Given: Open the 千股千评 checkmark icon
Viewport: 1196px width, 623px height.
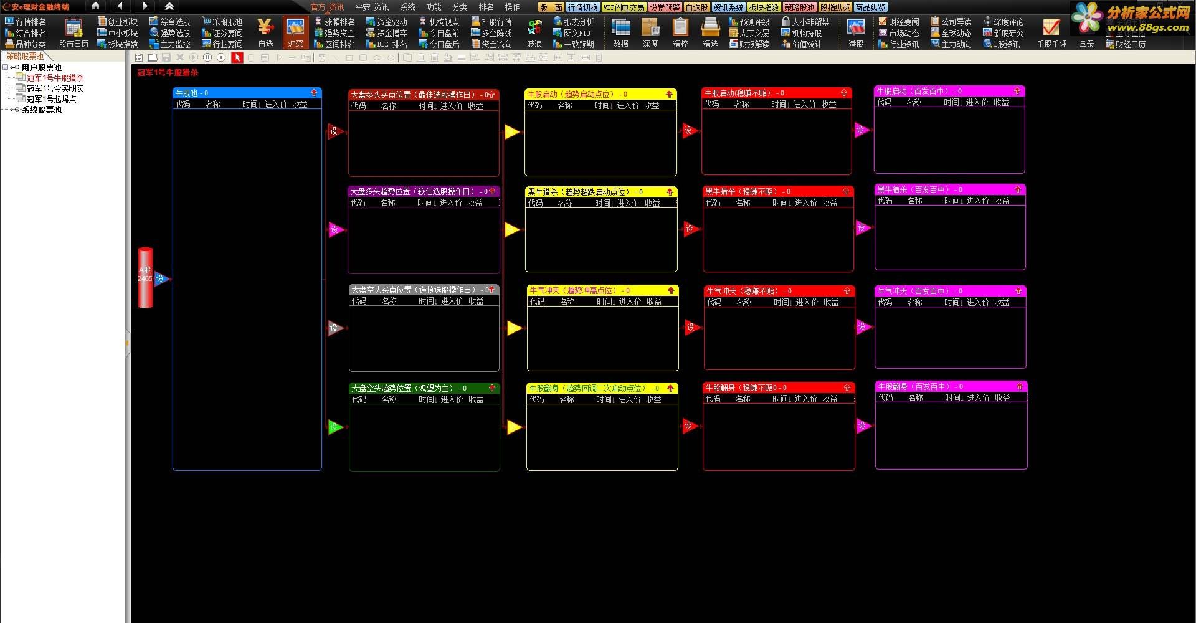Looking at the screenshot, I should click(1051, 32).
